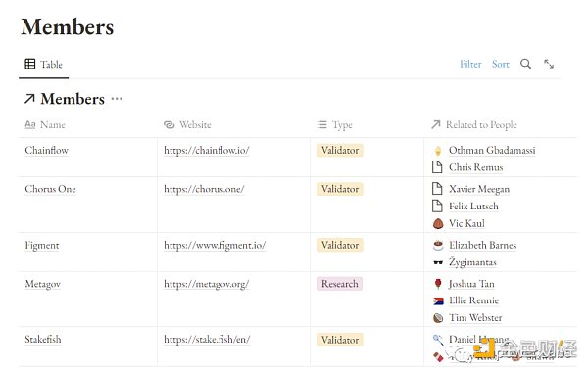This screenshot has width=588, height=369.
Task: Open the Figment row name cell
Action: click(88, 252)
